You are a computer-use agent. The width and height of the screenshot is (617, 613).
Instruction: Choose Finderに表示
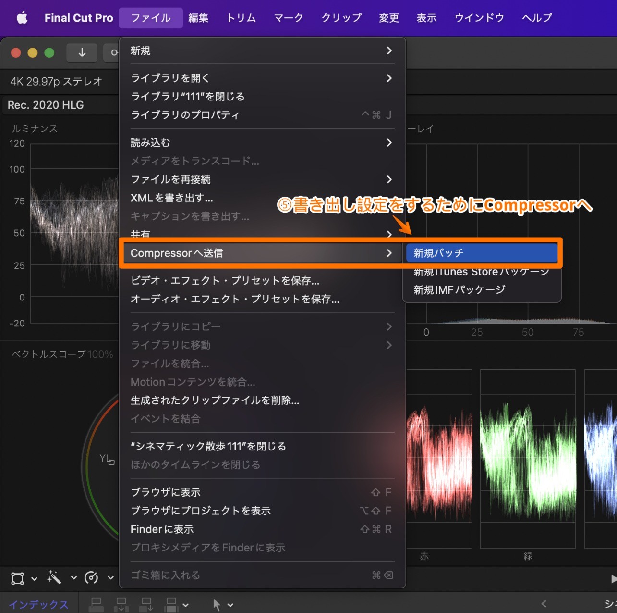click(x=262, y=529)
